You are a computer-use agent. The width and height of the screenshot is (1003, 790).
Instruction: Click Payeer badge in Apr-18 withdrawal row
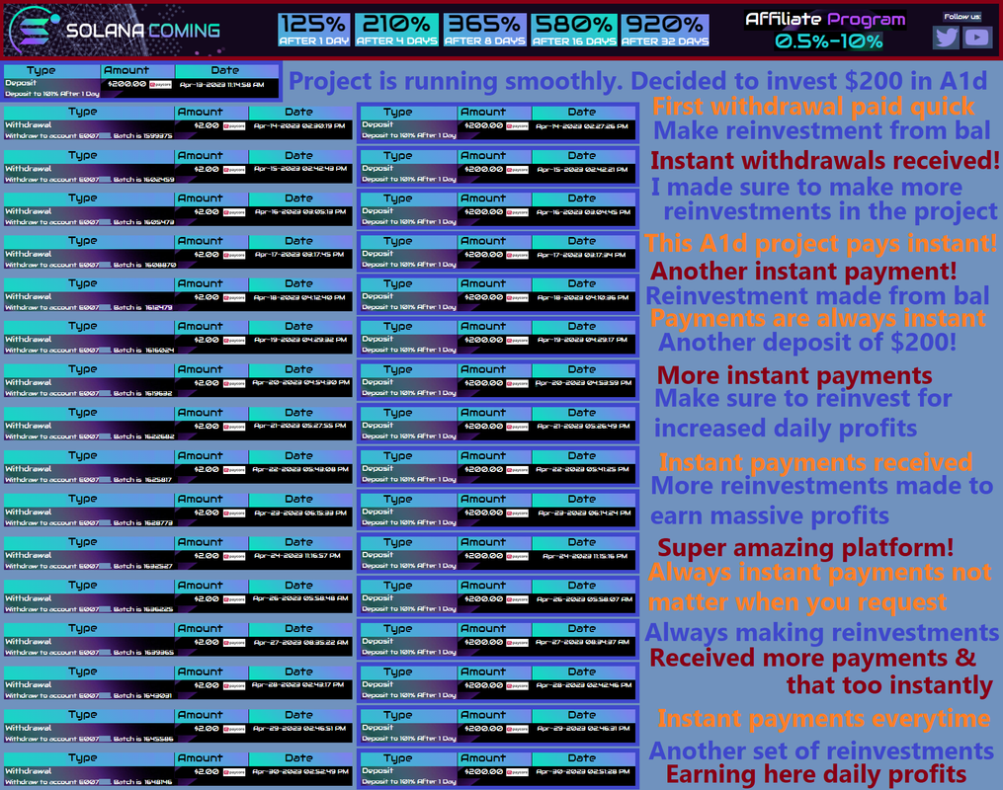pos(234,297)
